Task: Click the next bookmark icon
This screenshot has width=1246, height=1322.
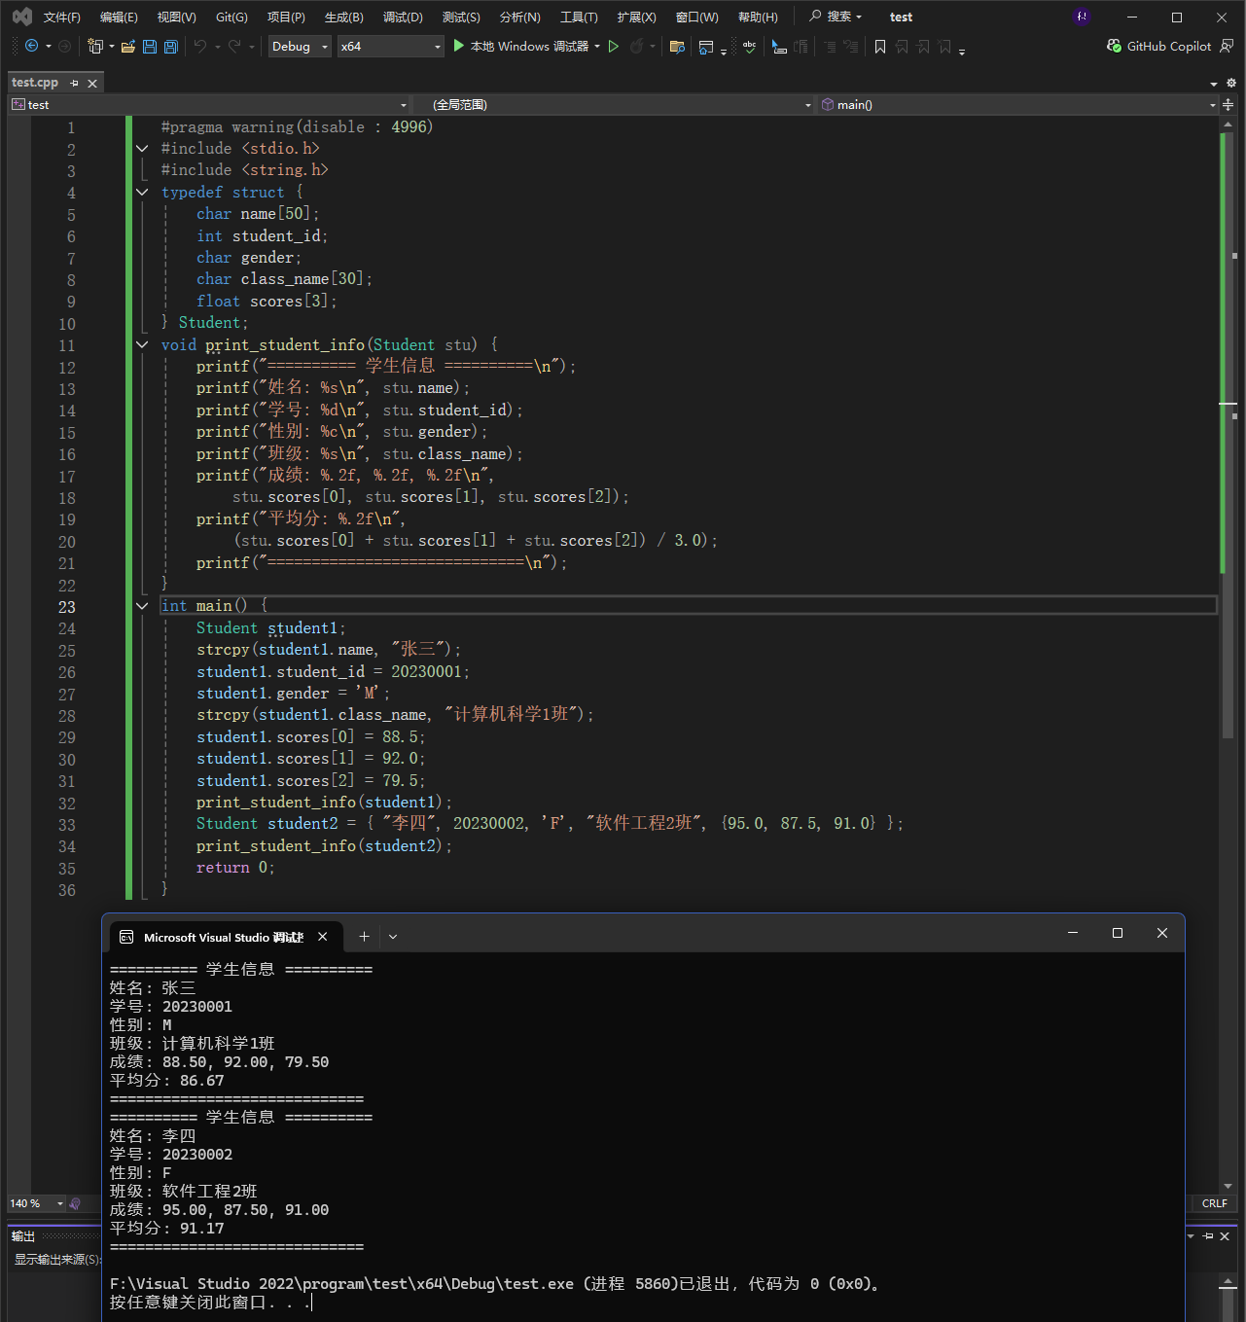Action: coord(923,46)
